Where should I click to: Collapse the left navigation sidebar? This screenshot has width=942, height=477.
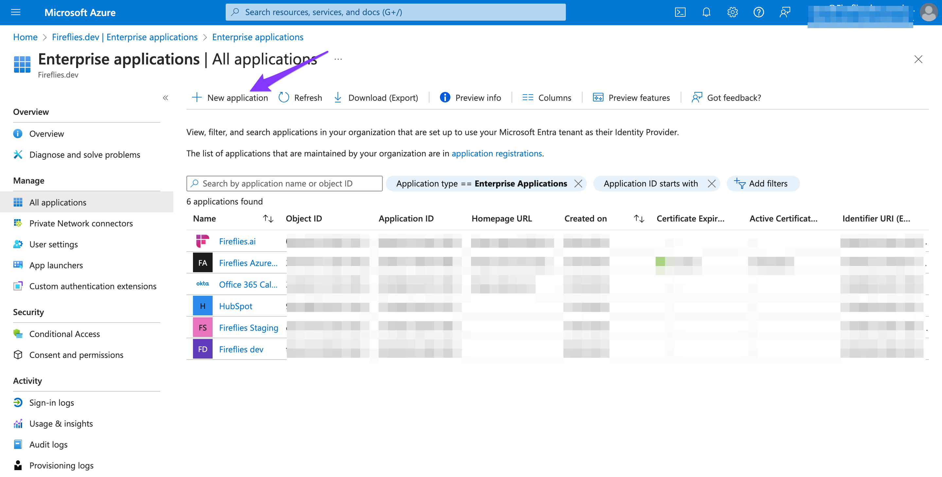(165, 98)
